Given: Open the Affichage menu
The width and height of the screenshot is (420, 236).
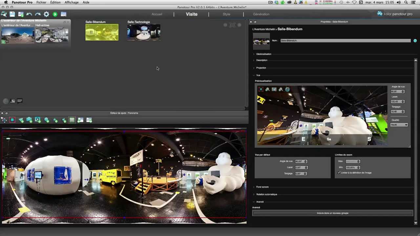Looking at the screenshot, I should tap(72, 2).
